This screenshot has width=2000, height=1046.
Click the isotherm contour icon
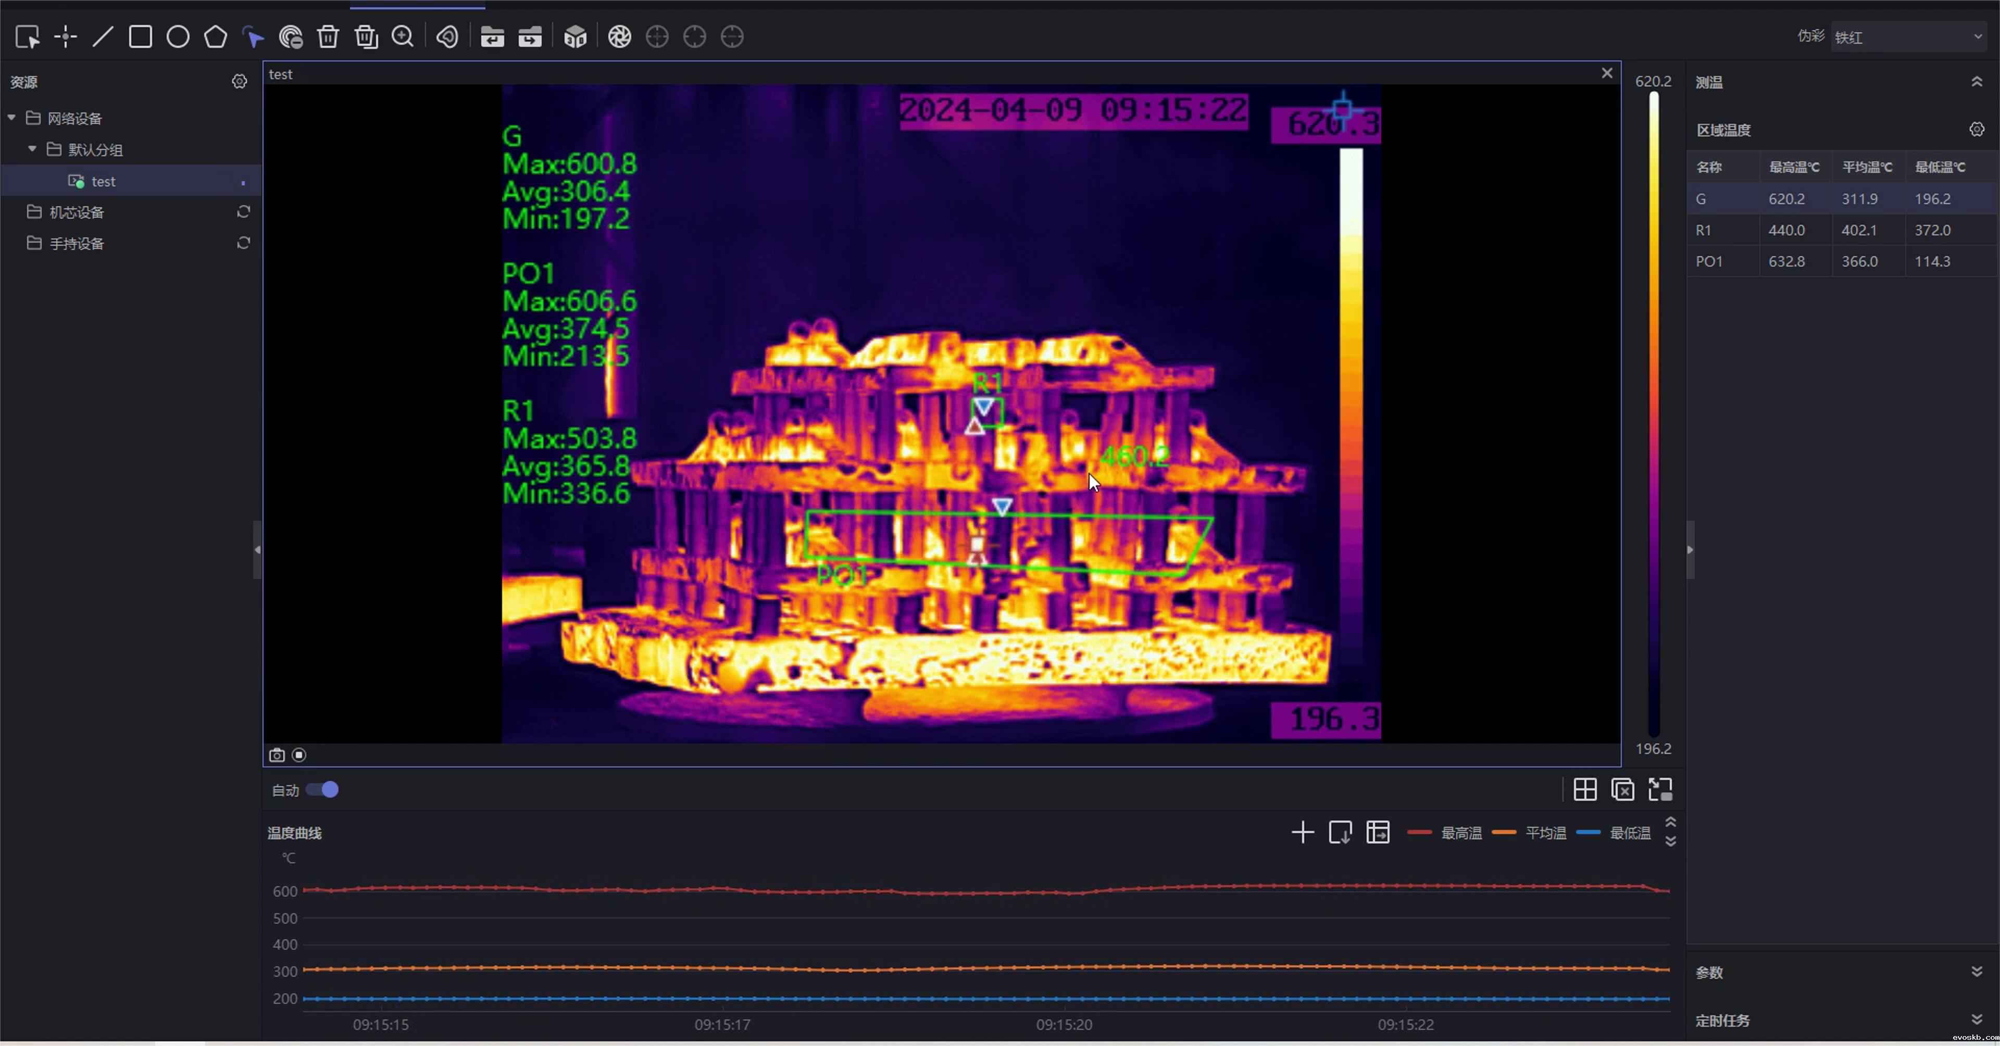(447, 36)
